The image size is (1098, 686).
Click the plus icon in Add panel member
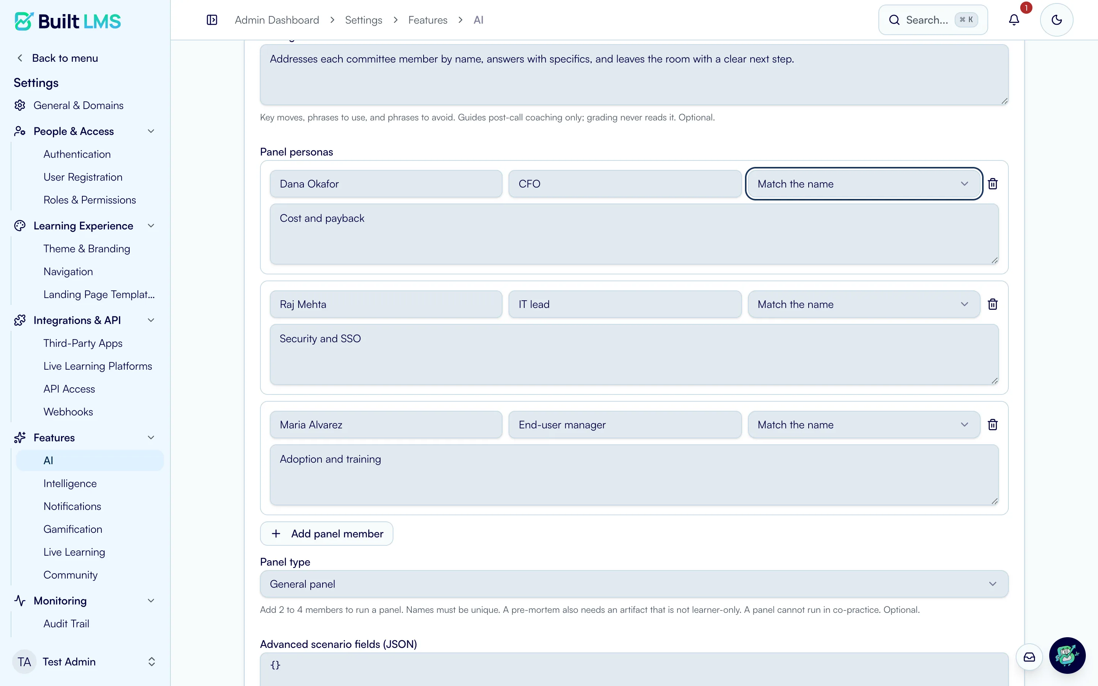pyautogui.click(x=276, y=534)
